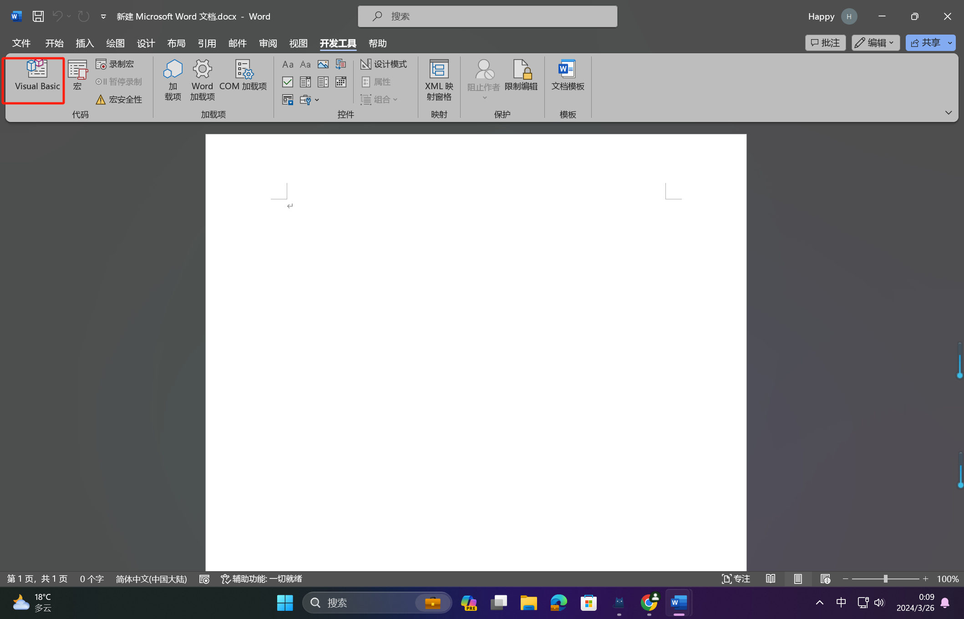Screen dimensions: 964x619
Task: Insert a date picker content control
Action: (x=341, y=82)
